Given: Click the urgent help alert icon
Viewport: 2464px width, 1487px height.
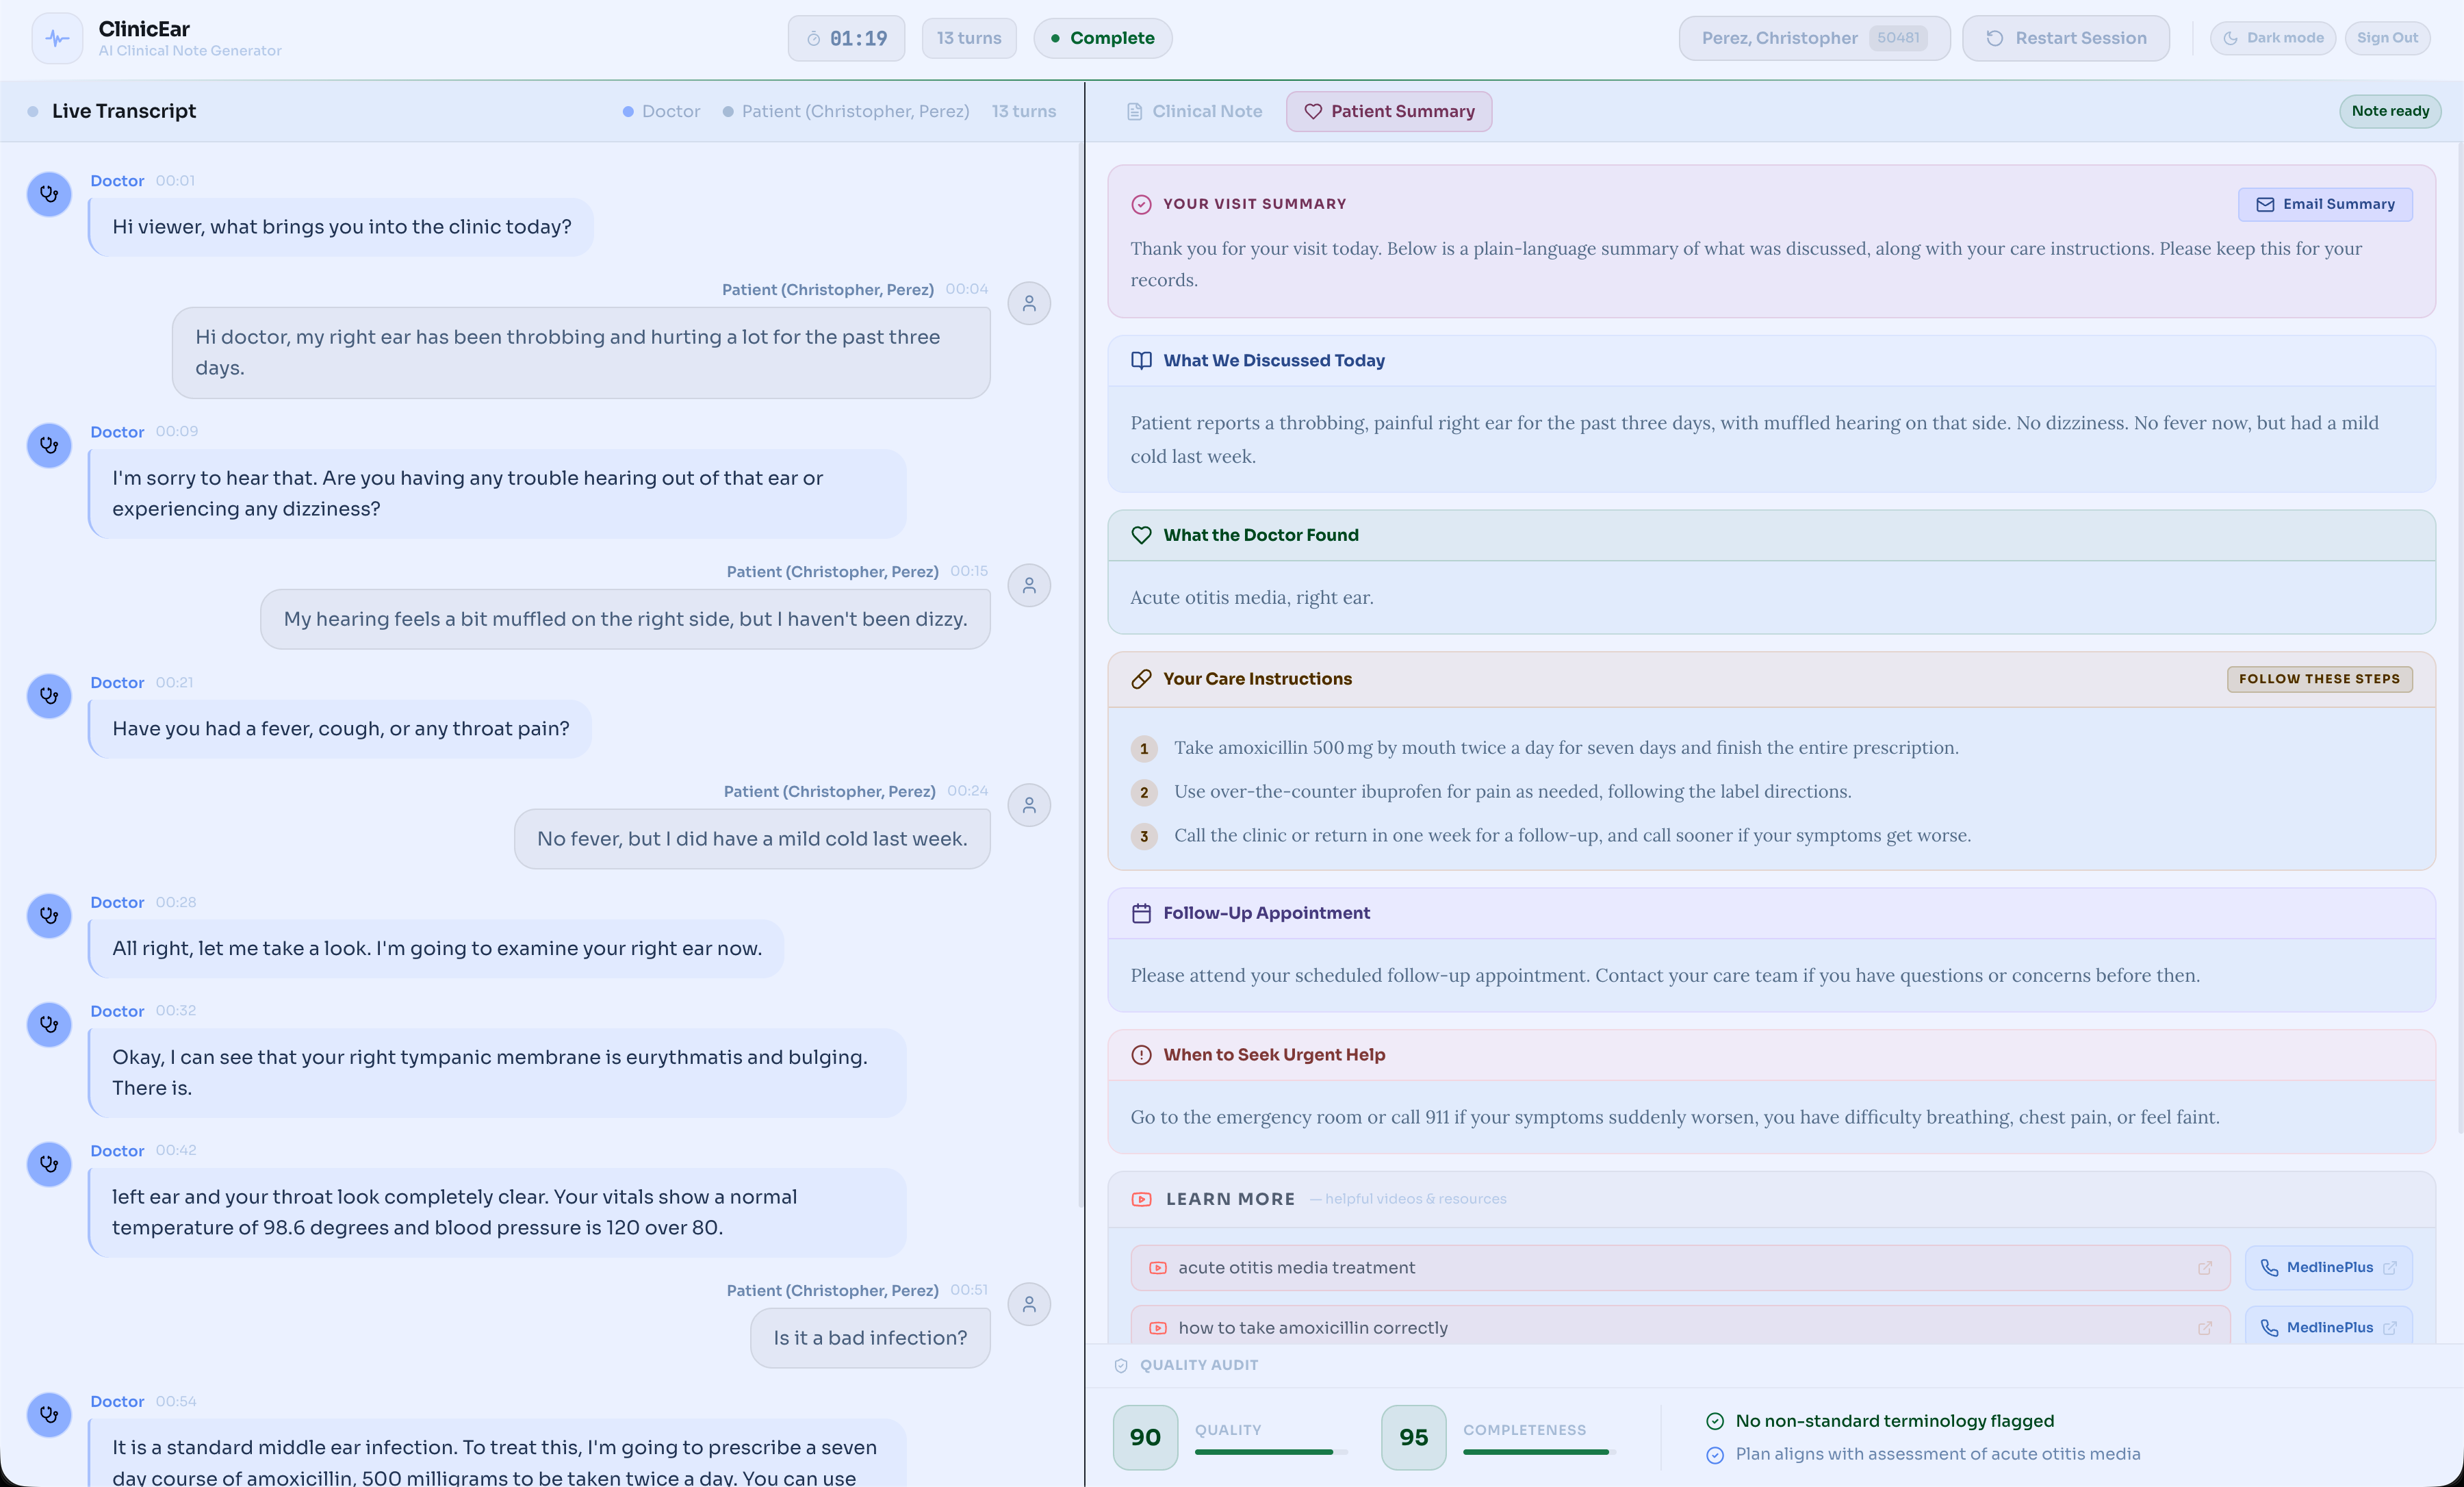Looking at the screenshot, I should coord(1141,1055).
